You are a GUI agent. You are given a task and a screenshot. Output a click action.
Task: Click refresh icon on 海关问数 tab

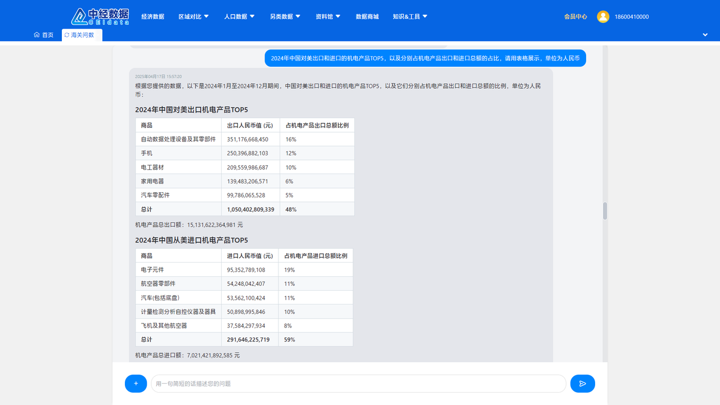click(x=67, y=35)
